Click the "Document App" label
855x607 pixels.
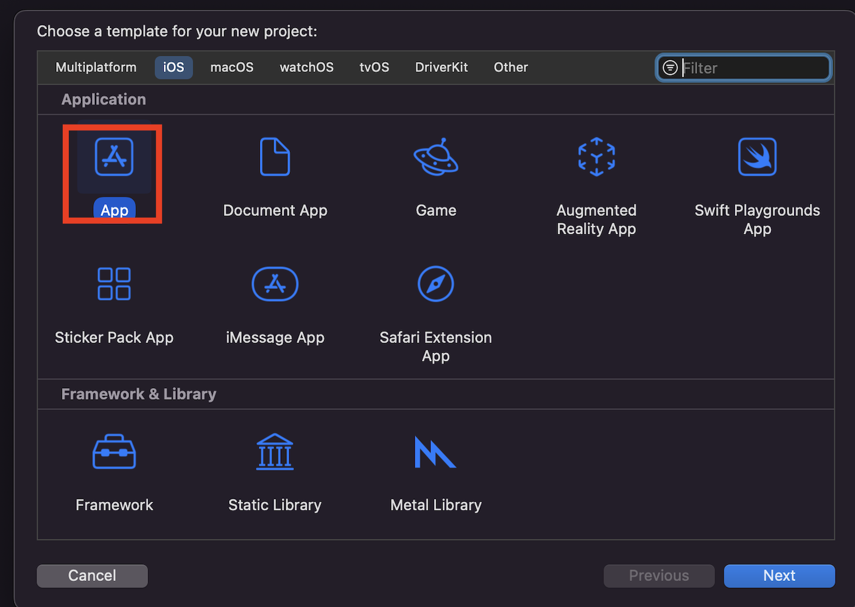coord(275,210)
